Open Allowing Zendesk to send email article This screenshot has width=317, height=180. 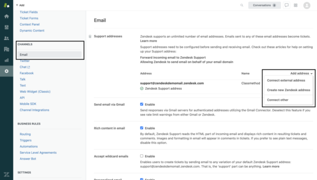pyautogui.click(x=187, y=62)
